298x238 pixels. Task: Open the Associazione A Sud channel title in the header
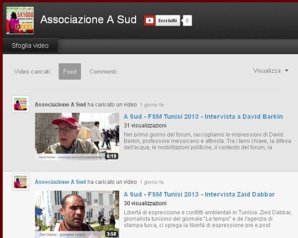(88, 20)
